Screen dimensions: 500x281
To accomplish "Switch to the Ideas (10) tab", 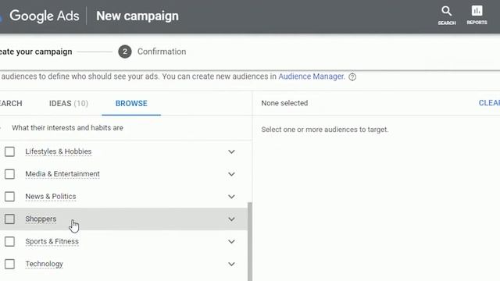I will (x=69, y=104).
